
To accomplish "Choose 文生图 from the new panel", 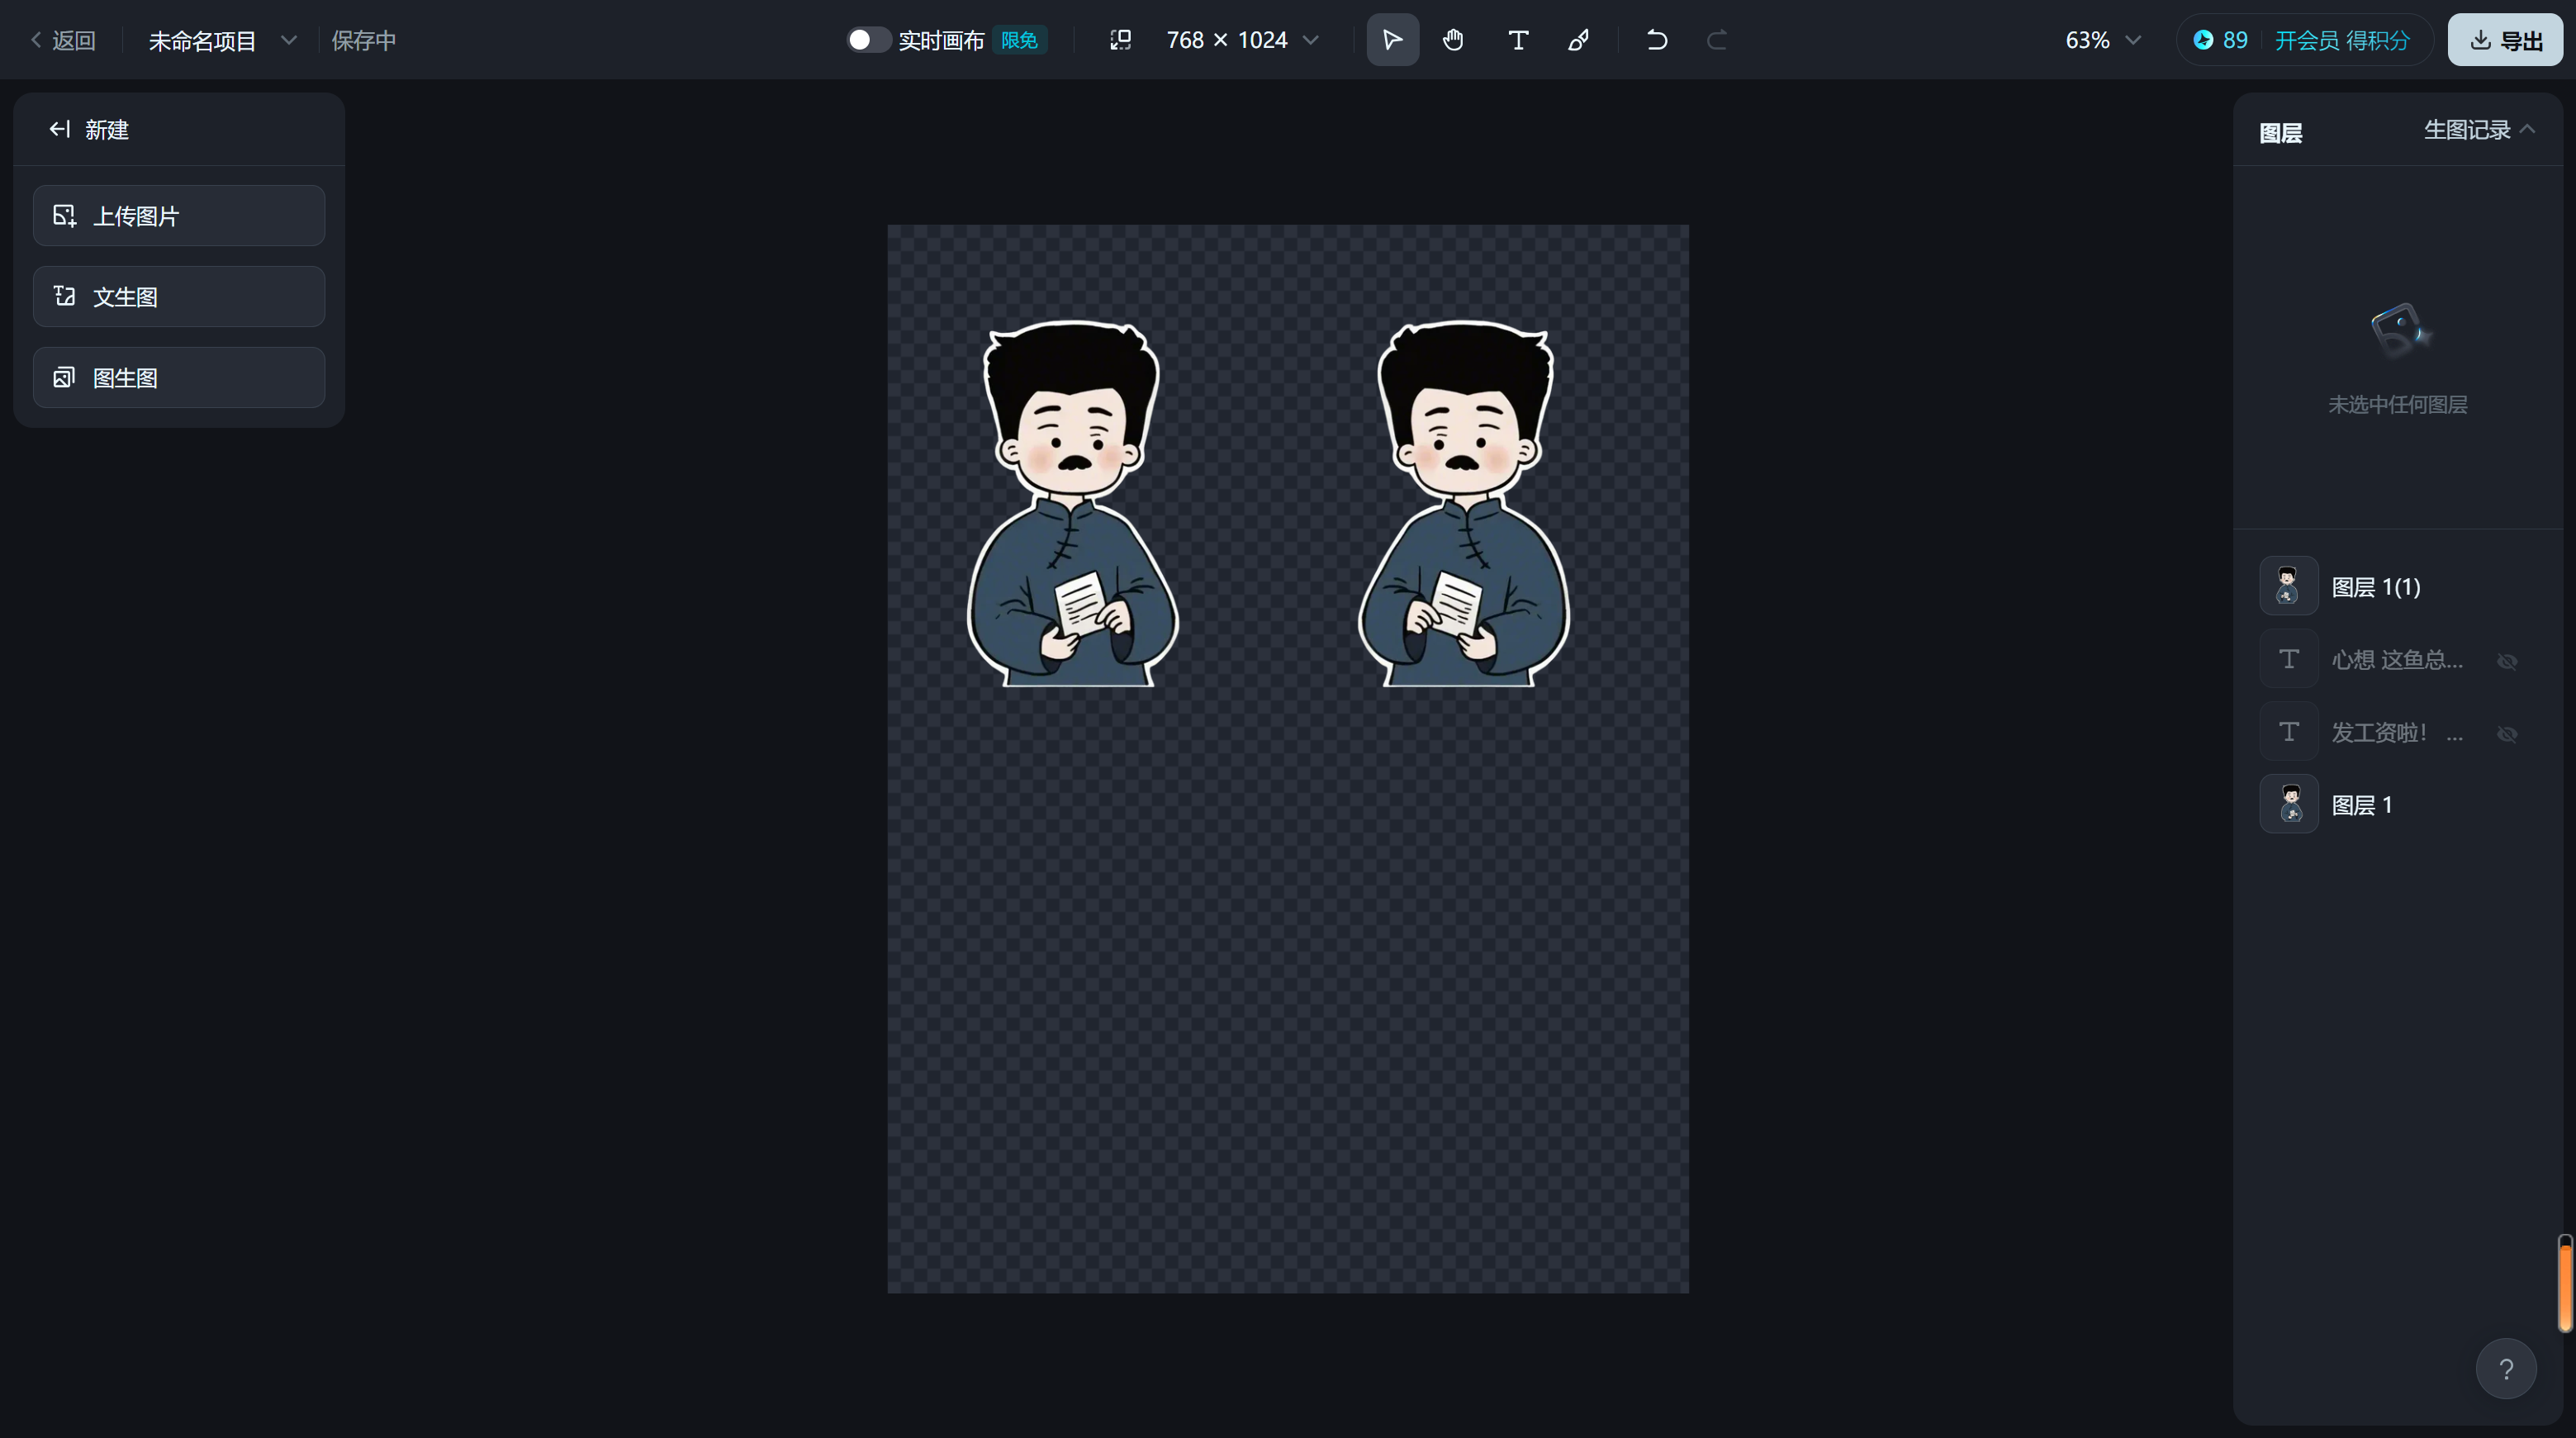I will [179, 297].
